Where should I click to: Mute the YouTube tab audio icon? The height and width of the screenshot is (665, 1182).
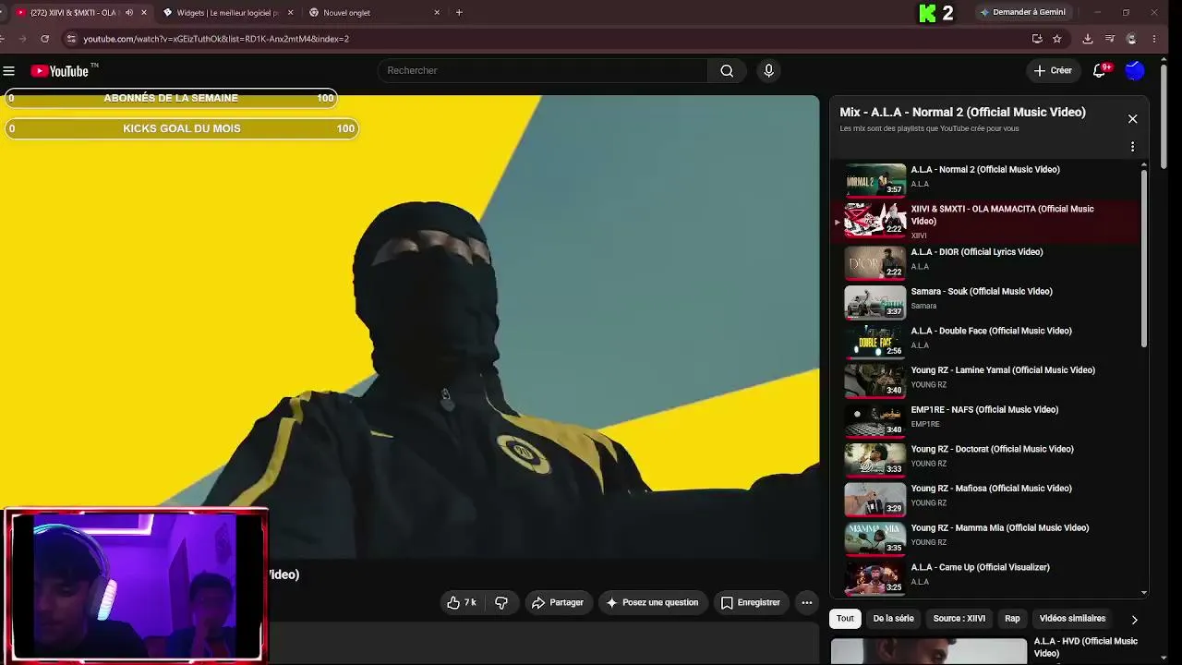[129, 13]
